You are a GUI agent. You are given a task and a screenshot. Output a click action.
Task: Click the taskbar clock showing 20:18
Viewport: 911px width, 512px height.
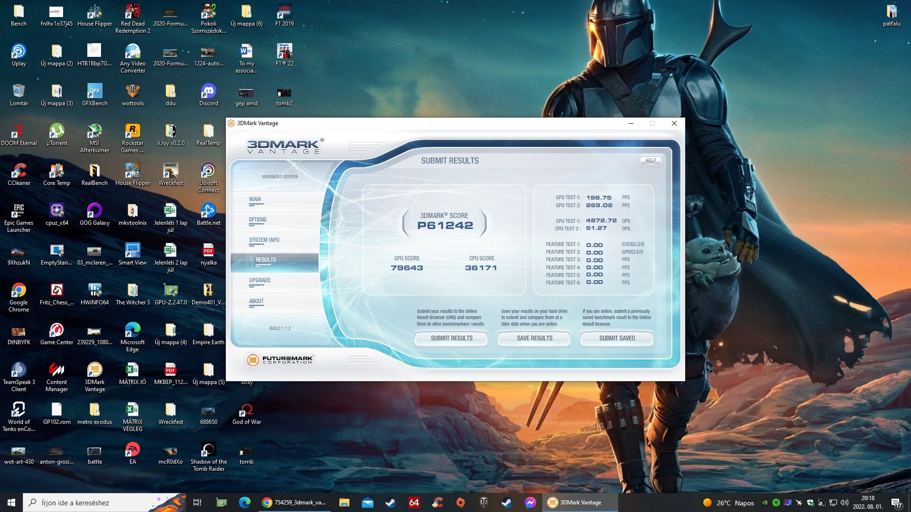coord(868,503)
